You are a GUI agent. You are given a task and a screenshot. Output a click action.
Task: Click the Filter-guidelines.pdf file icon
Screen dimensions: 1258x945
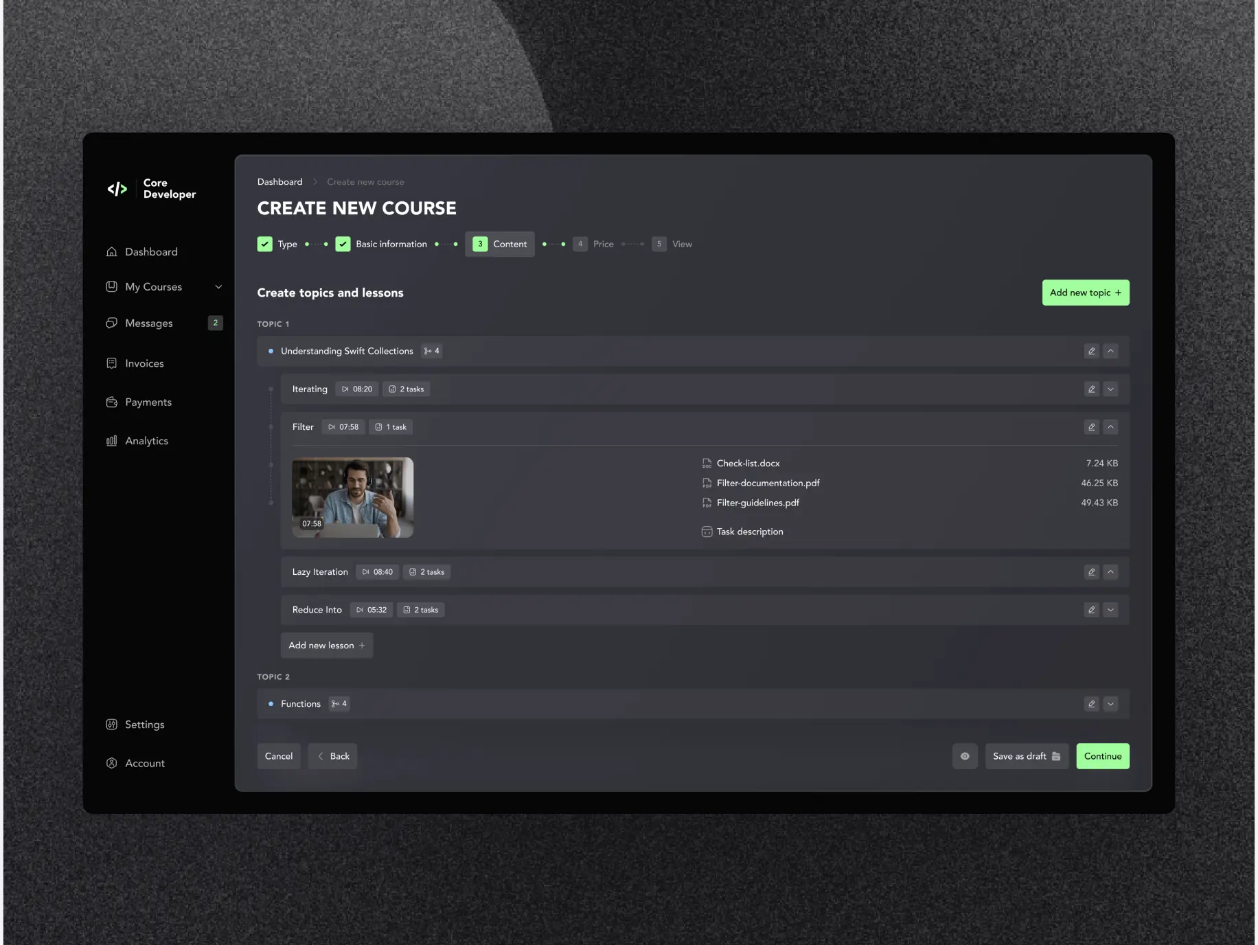click(x=707, y=503)
